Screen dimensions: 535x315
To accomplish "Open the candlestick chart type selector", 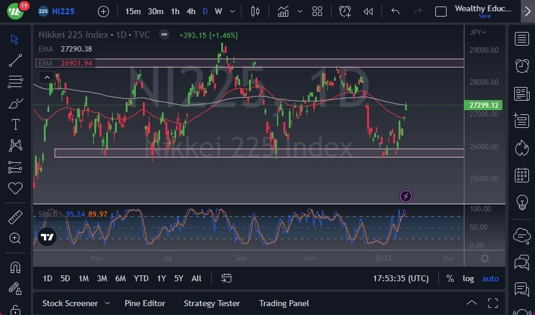I will point(256,11).
